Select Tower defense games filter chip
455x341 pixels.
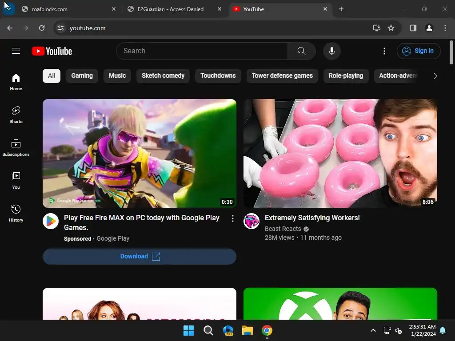pyautogui.click(x=282, y=75)
